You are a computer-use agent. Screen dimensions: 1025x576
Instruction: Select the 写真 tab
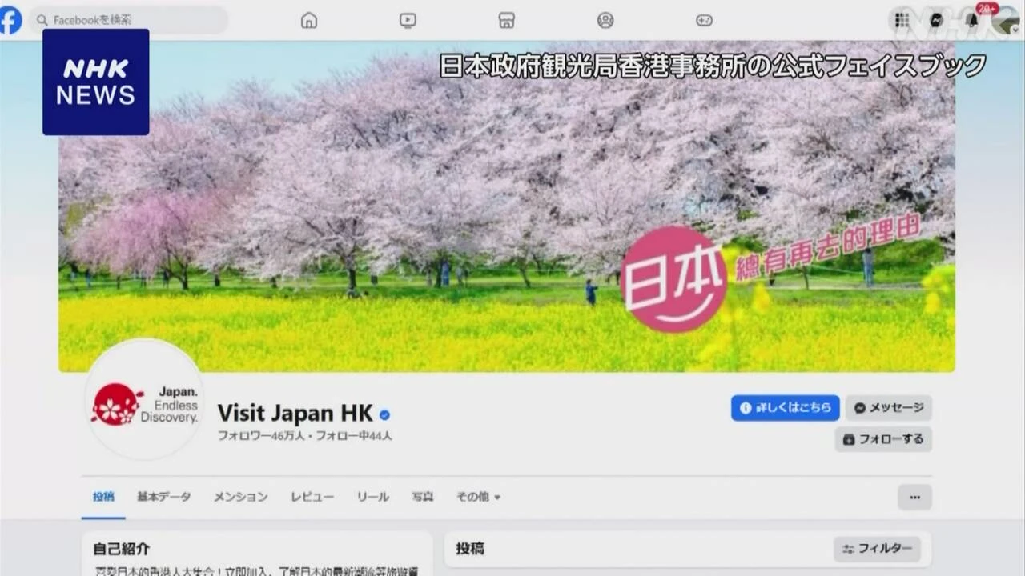tap(423, 497)
